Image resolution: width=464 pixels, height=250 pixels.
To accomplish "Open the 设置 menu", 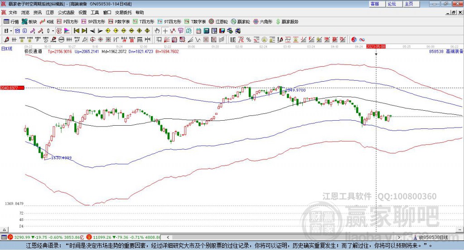I will click(x=82, y=12).
